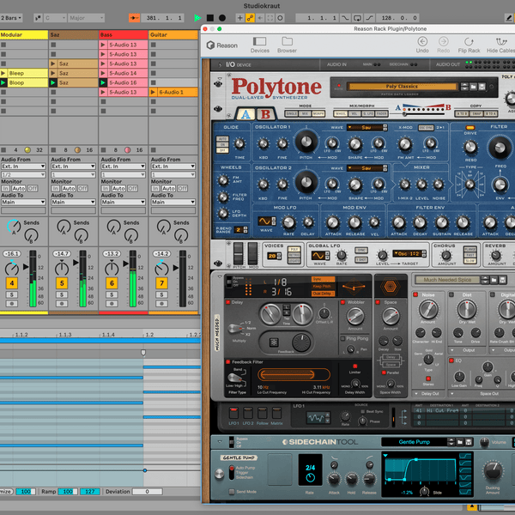Open Global LFO target Osc 1+2 selector
Viewport: 515px width, 515px height.
pos(409,254)
